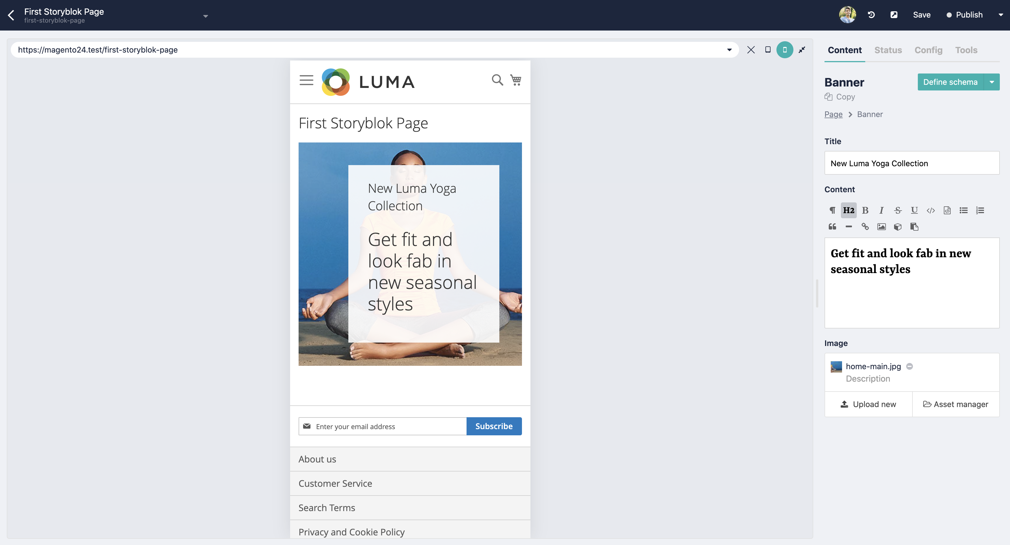Click the home-main.jpg thumbnail
This screenshot has width=1010, height=545.
coord(836,367)
